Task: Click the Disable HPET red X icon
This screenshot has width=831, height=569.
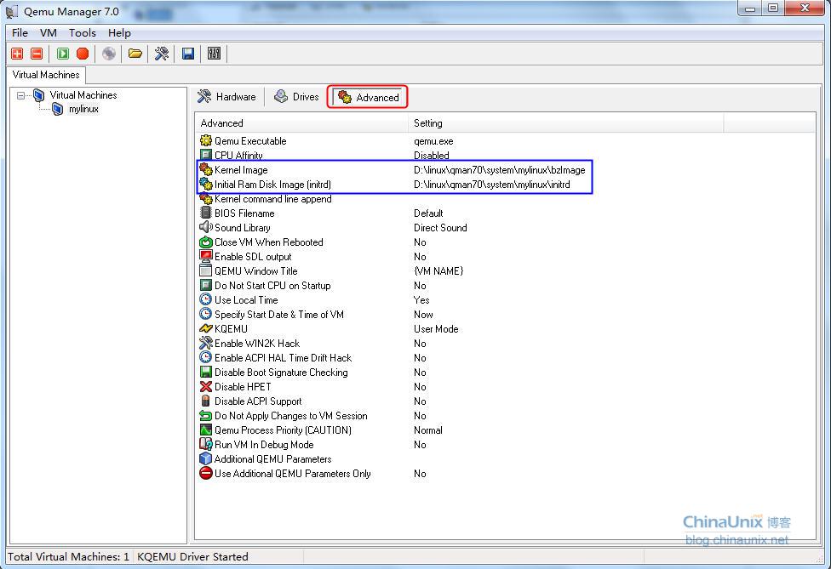Action: [206, 386]
